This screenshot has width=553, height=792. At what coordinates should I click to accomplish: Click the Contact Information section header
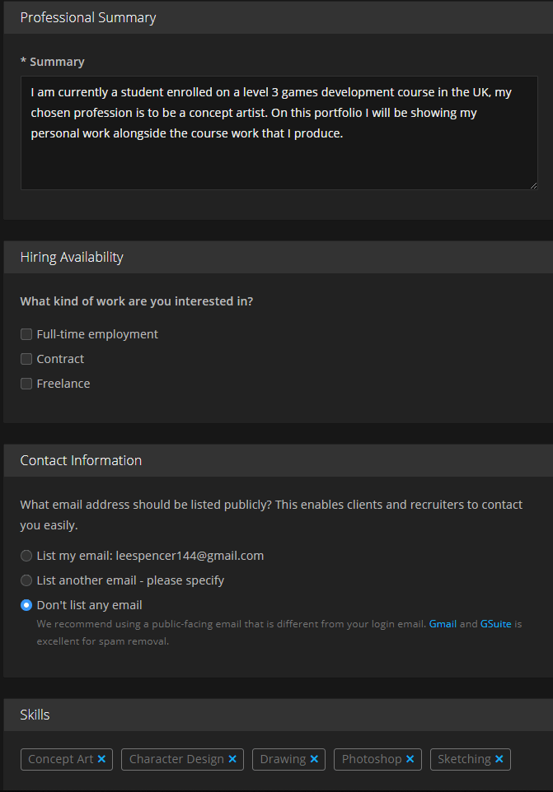coord(81,460)
